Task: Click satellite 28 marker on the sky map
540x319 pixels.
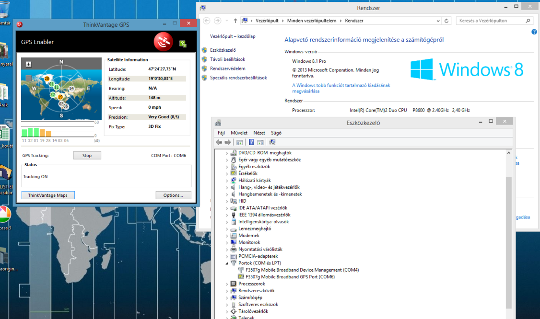Action: coord(47,79)
